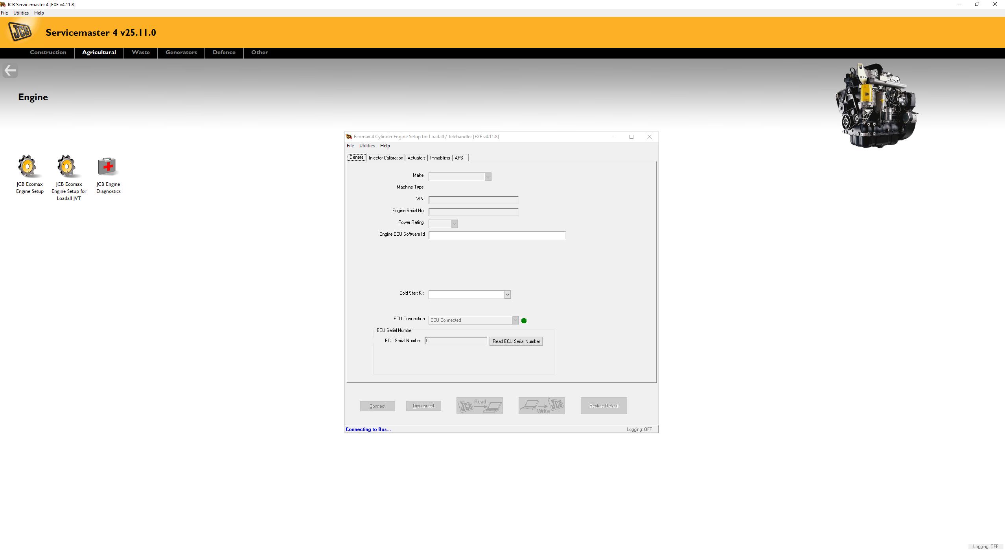Click the JCB logo in the header
The image size is (1005, 550).
[20, 31]
